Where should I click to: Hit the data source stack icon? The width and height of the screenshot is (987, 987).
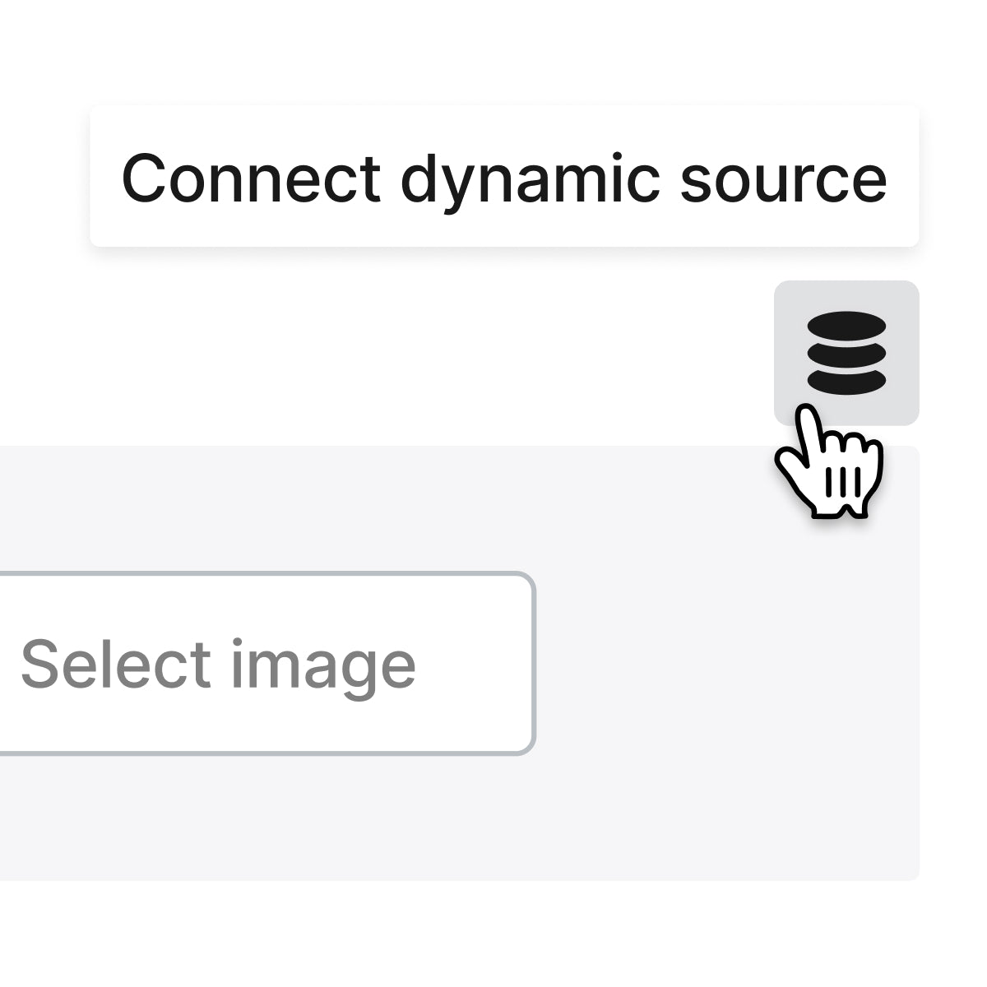click(846, 353)
